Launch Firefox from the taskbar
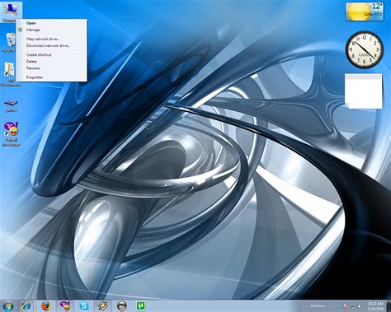391x312 pixels. [x=46, y=306]
